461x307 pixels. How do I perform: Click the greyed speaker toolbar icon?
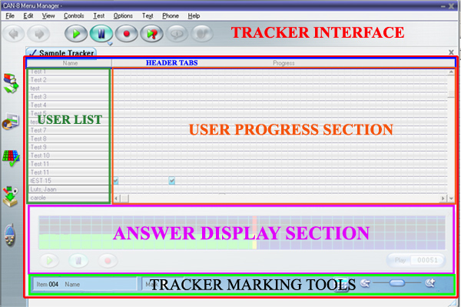point(202,34)
